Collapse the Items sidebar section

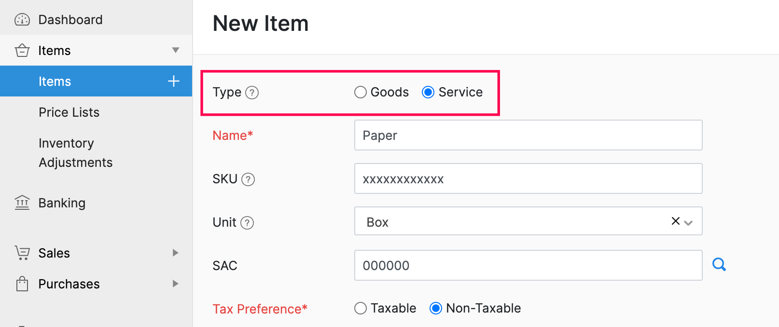click(176, 50)
